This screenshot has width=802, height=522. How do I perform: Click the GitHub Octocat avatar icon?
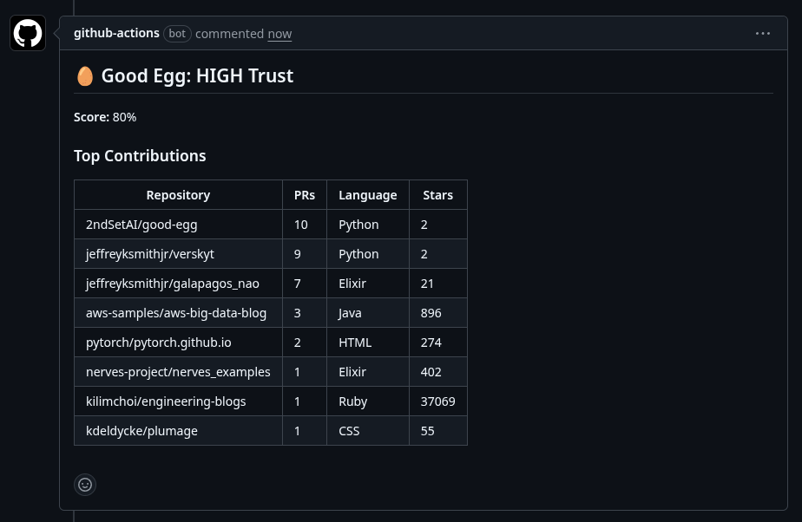[x=28, y=33]
